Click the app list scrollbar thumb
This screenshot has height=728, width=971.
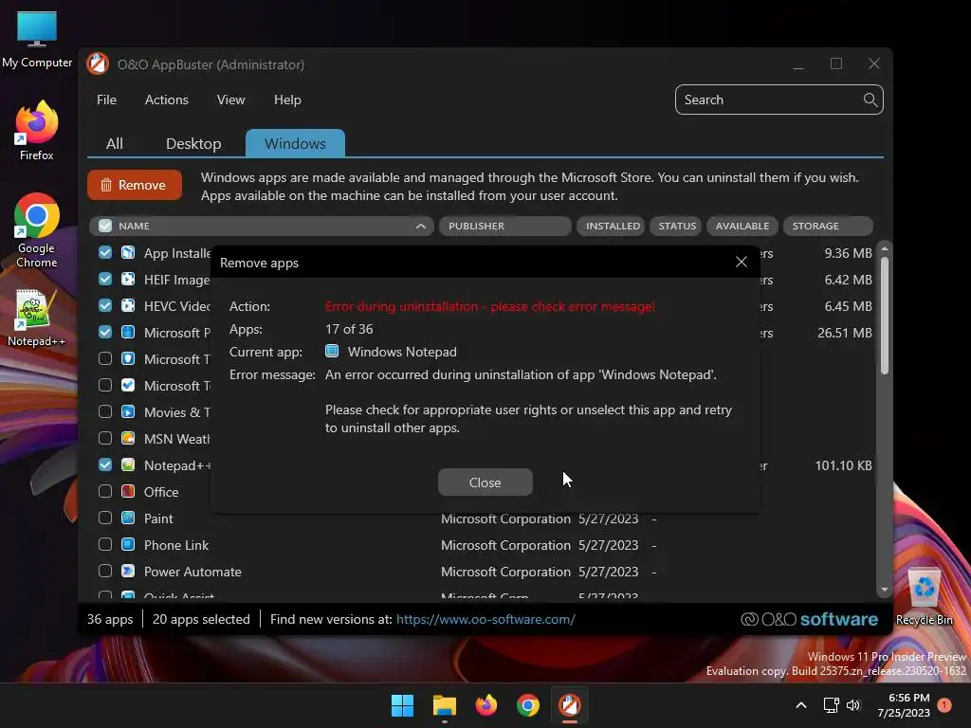(x=885, y=316)
